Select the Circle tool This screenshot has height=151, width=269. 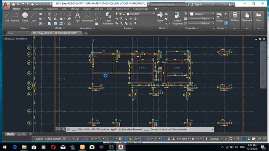click(25, 17)
